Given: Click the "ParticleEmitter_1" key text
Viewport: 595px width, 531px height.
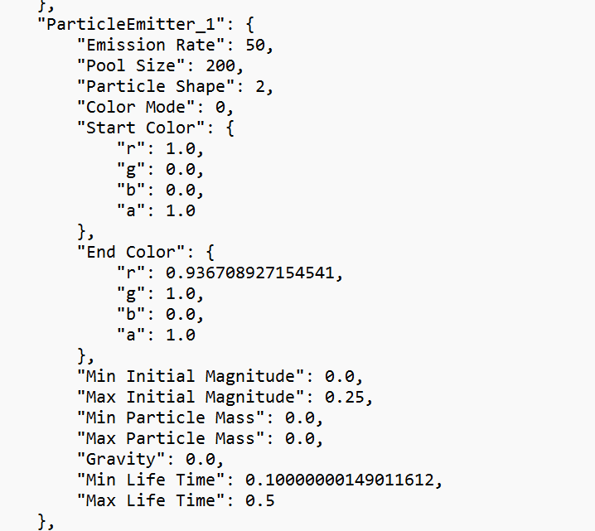Looking at the screenshot, I should 131,24.
